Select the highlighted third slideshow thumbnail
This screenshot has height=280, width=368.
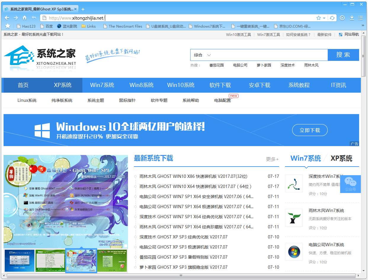tap(81, 261)
